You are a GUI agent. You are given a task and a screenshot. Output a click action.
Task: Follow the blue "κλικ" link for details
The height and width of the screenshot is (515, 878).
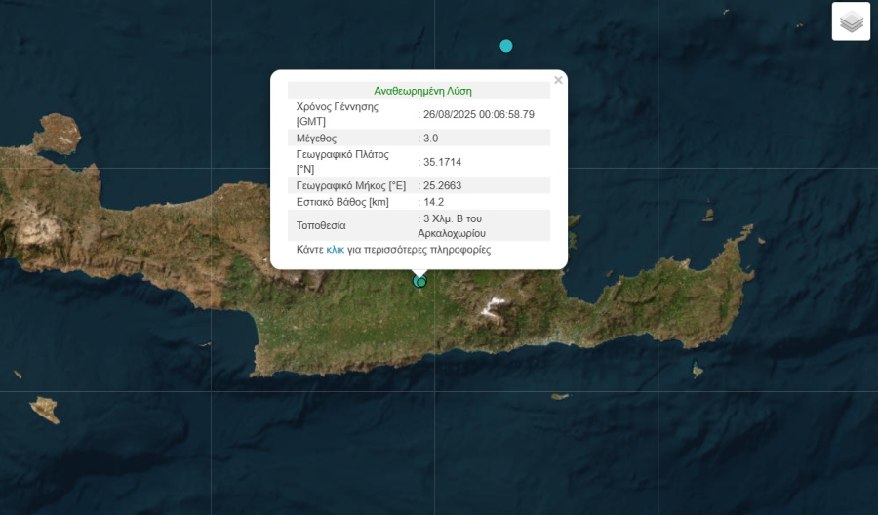pos(335,250)
